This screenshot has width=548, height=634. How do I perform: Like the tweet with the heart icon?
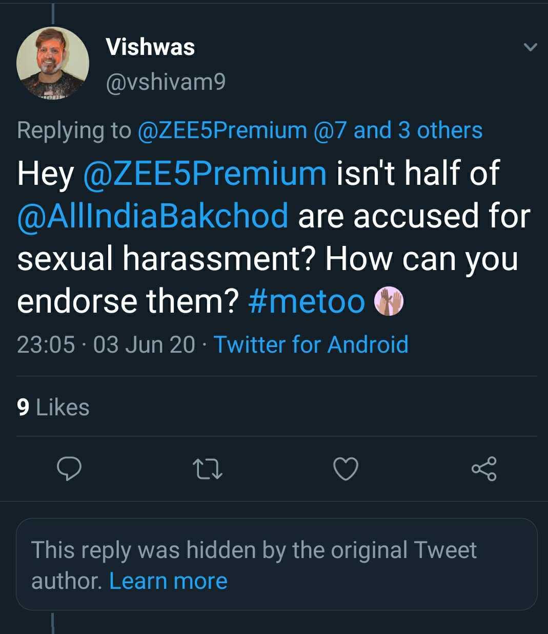pyautogui.click(x=346, y=469)
